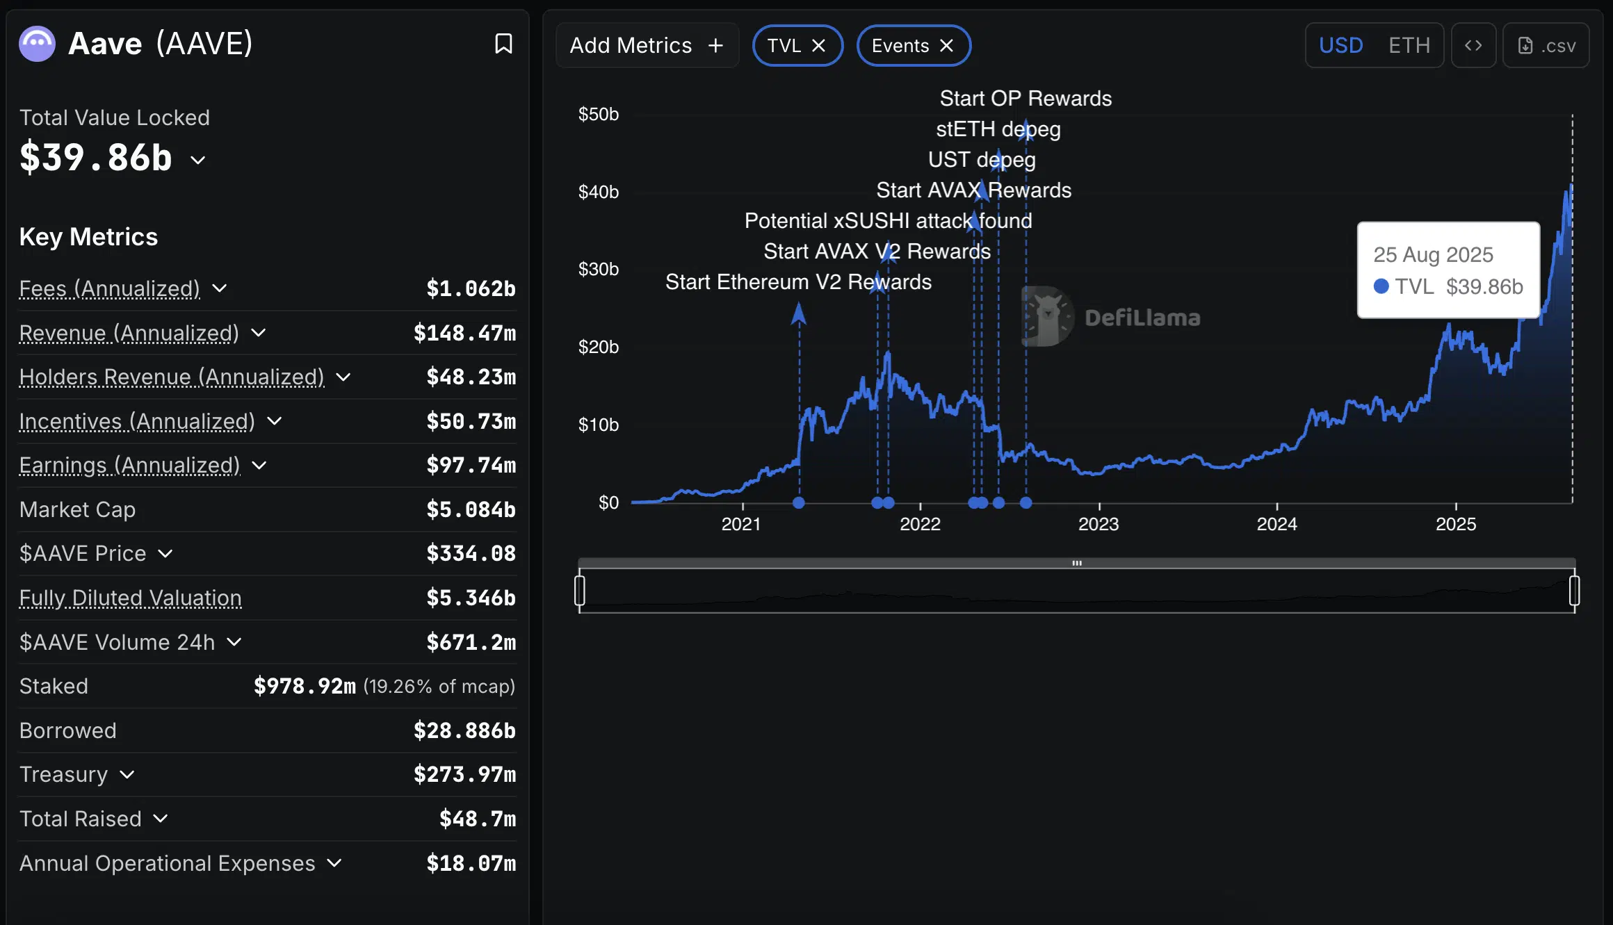This screenshot has height=925, width=1613.
Task: Expand Annual Operational Expenses row
Action: point(334,863)
